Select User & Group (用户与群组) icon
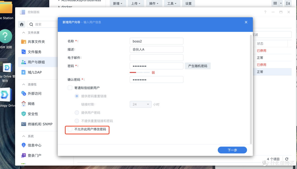Viewport: 297px width, 169px height. [x=23, y=62]
